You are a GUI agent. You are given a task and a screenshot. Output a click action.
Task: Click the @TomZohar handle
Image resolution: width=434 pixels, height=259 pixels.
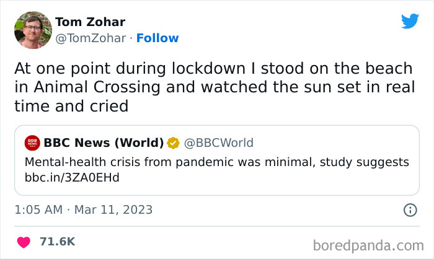(91, 38)
